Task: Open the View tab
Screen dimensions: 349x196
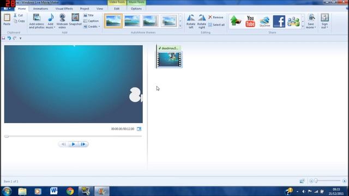Action: (x=99, y=9)
